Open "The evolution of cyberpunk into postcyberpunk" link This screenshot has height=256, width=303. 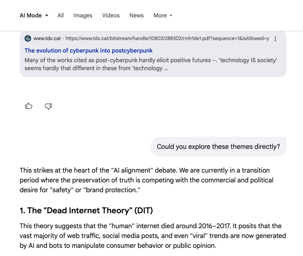pyautogui.click(x=88, y=51)
